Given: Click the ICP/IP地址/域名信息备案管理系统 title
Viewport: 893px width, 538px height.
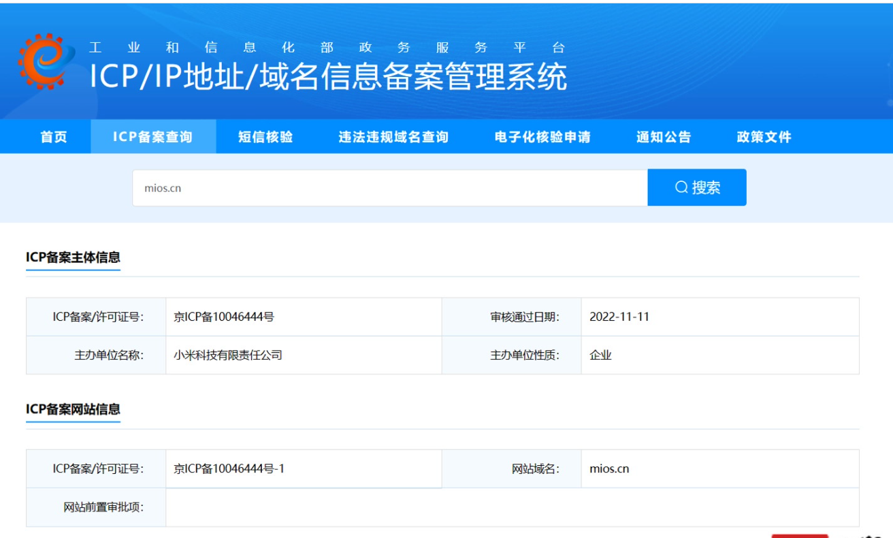Looking at the screenshot, I should (x=328, y=77).
